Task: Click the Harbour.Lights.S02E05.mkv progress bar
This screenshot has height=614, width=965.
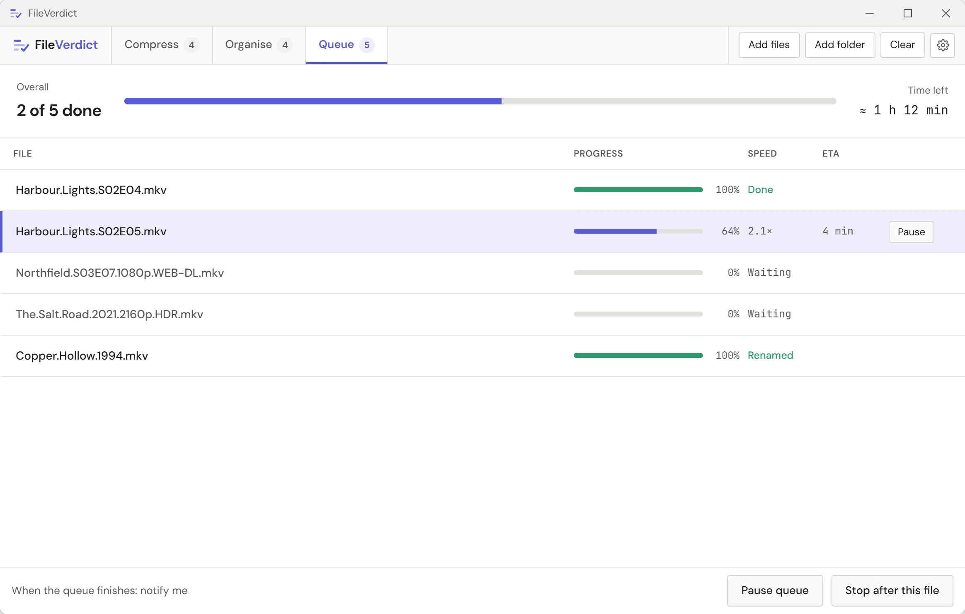Action: click(x=638, y=231)
